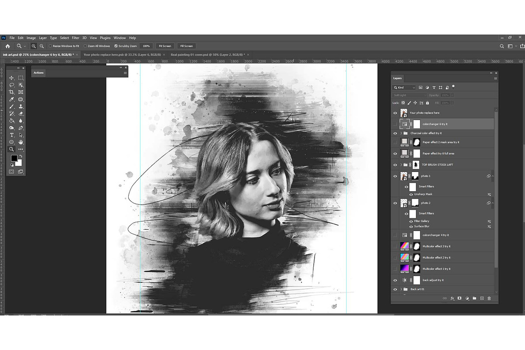The image size is (525, 350).
Task: Select the Frame tool
Action: click(21, 92)
